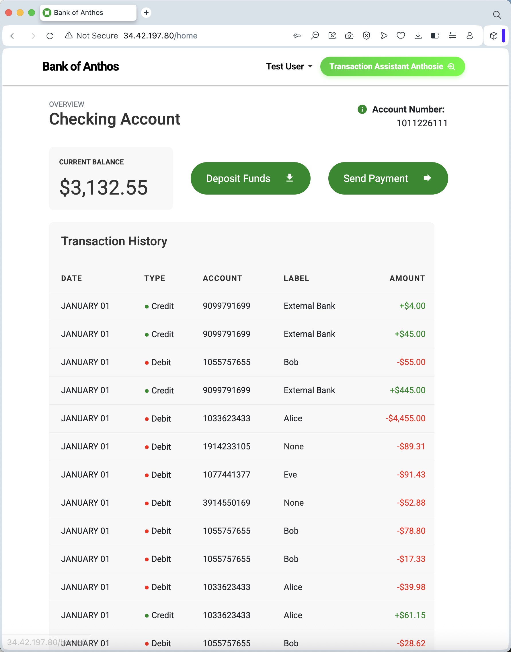The image size is (511, 652).
Task: Click the LABEL column header
Action: (296, 278)
